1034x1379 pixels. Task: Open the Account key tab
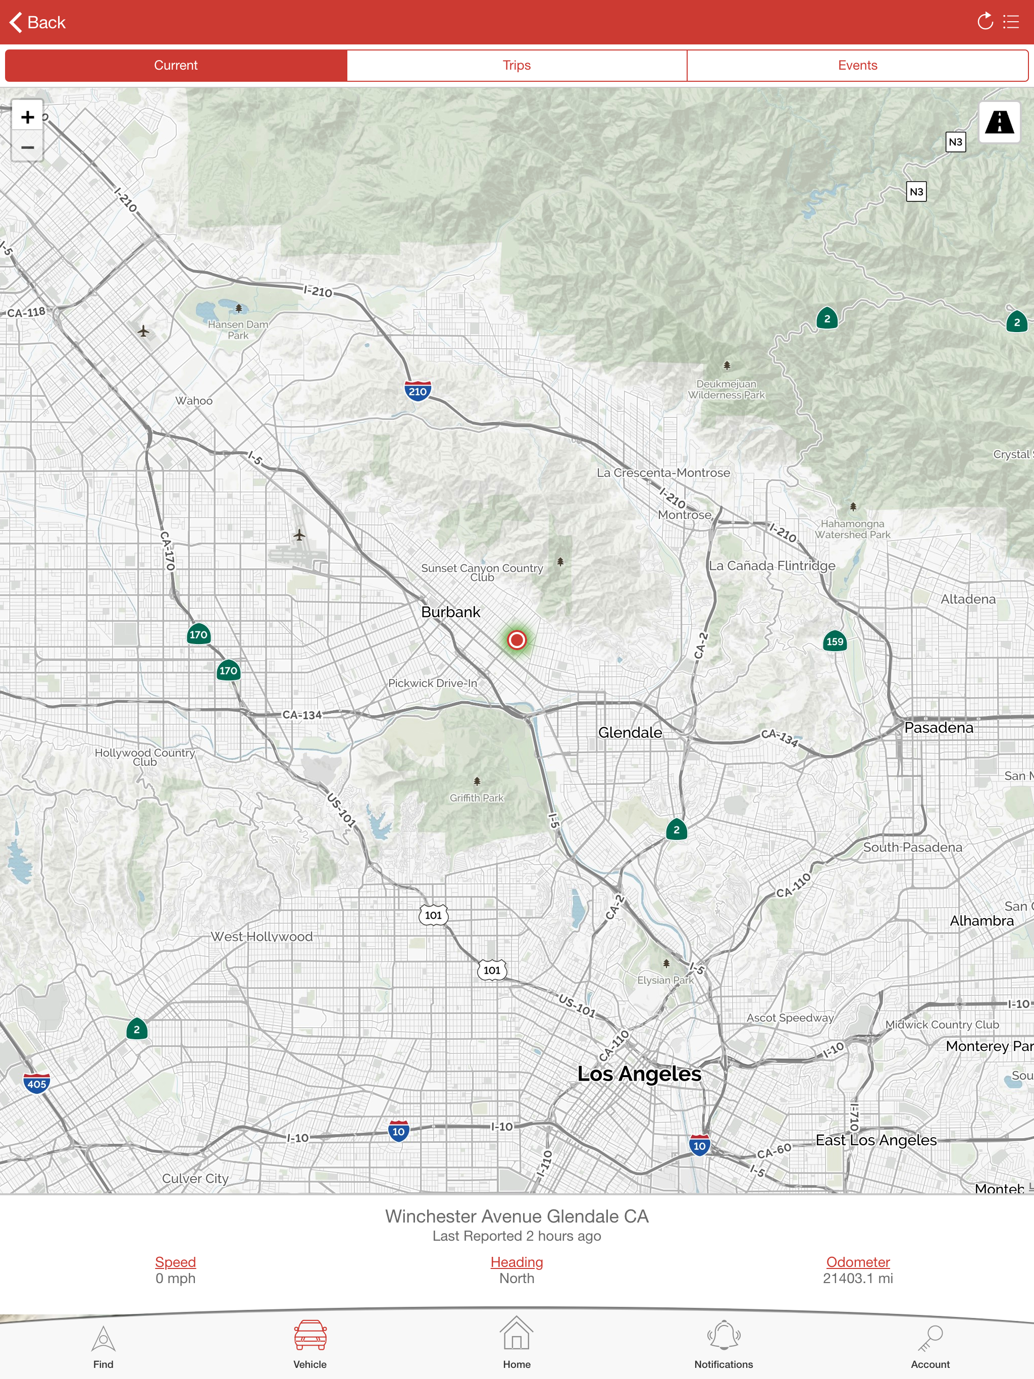[x=930, y=1347]
